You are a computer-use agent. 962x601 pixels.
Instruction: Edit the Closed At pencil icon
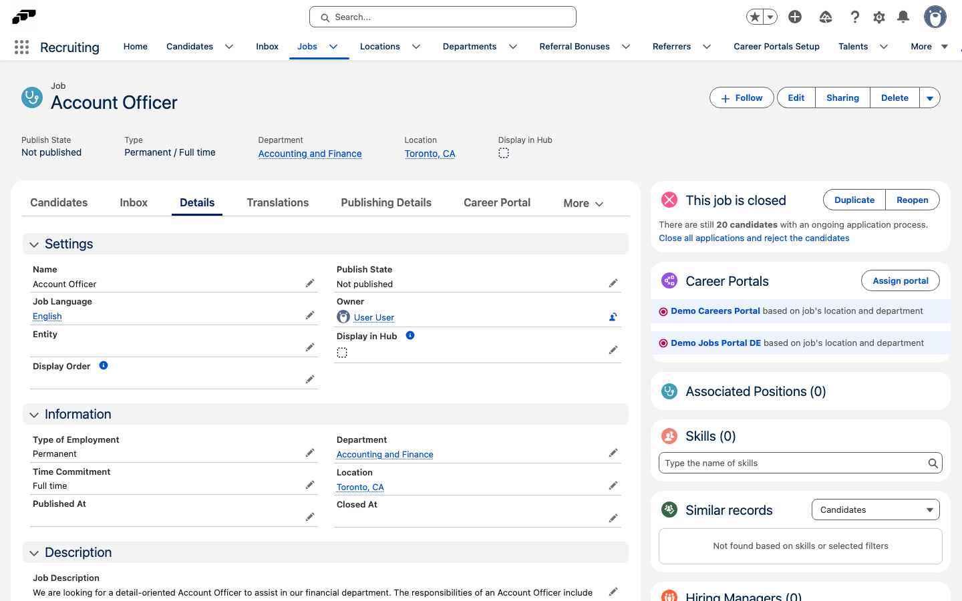[x=613, y=518]
